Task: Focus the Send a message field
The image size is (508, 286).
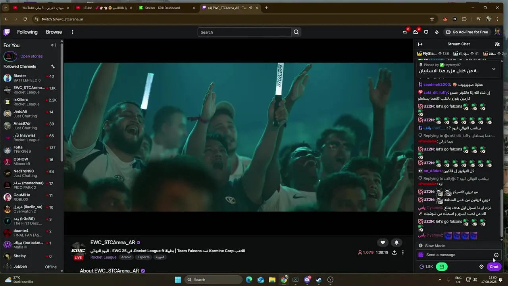Action: coord(458,255)
